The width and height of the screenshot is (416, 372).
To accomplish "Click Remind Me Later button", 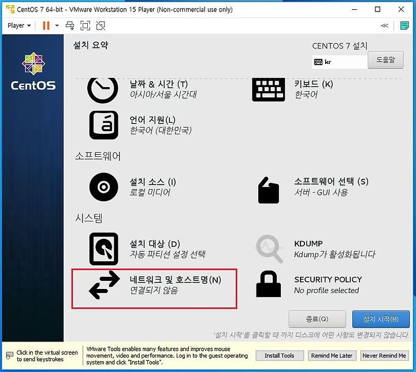I will 332,356.
